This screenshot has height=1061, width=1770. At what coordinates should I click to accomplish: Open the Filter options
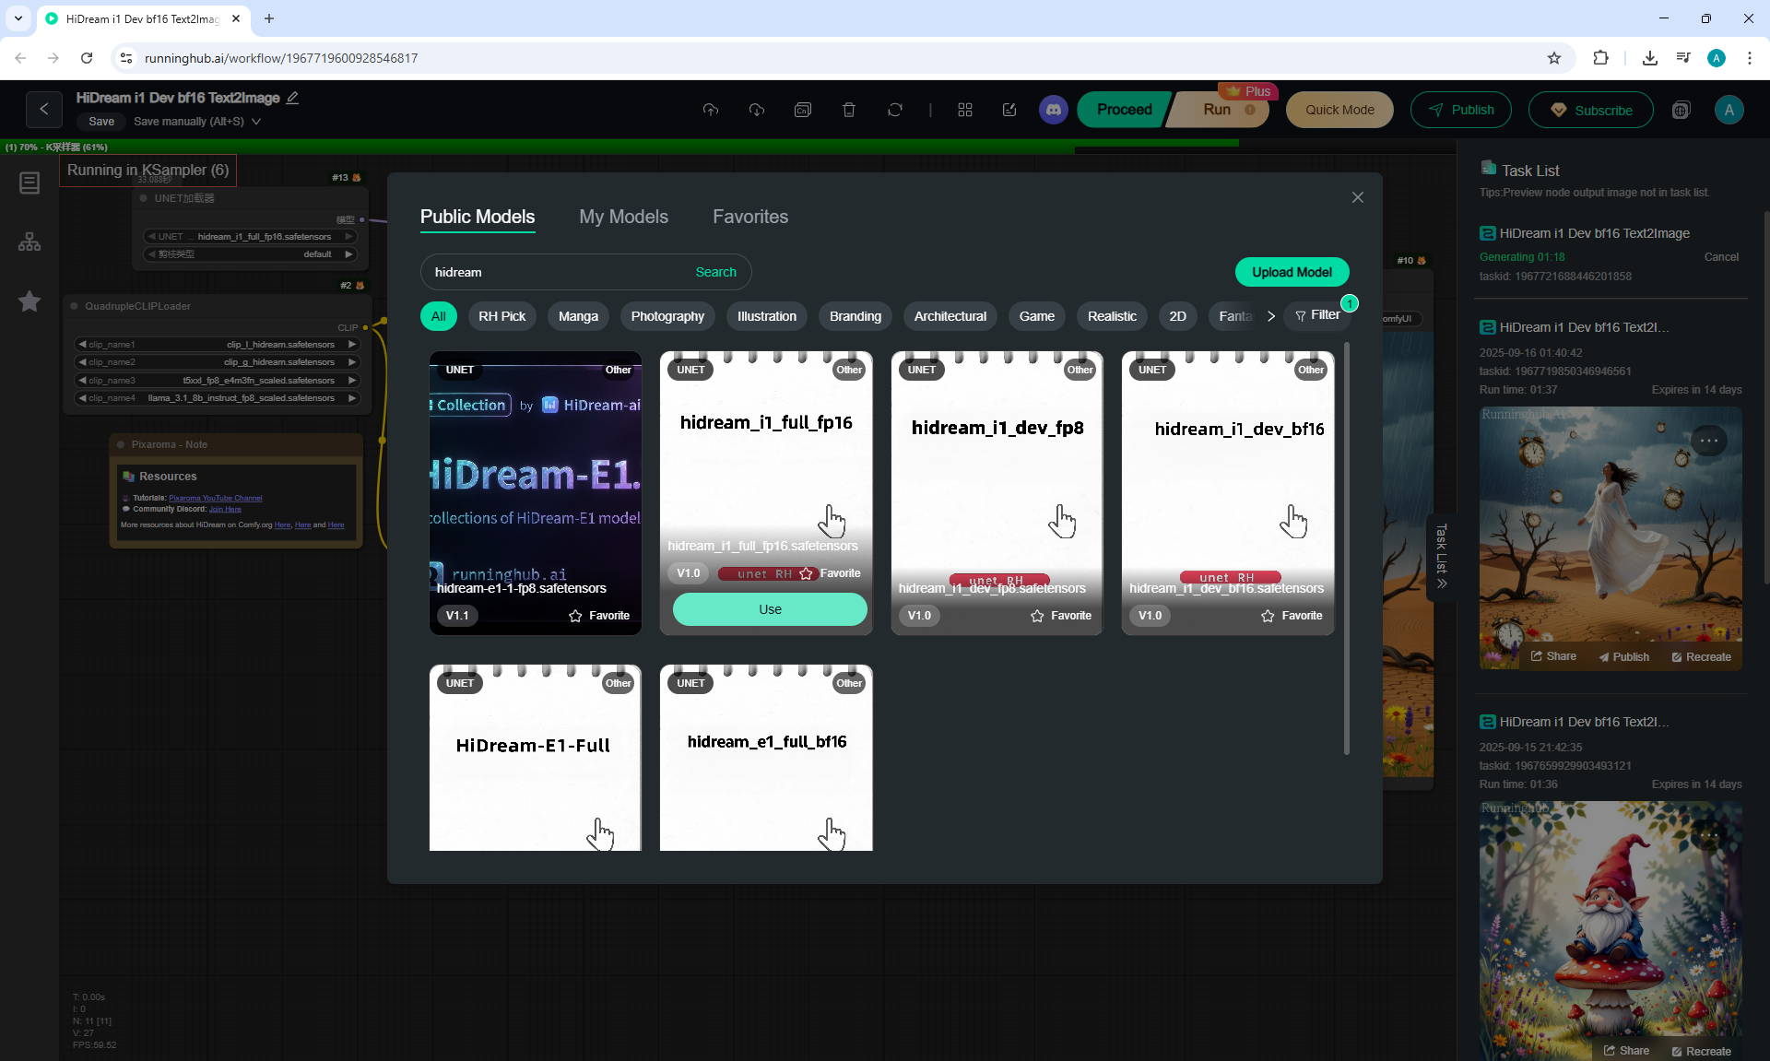point(1317,315)
